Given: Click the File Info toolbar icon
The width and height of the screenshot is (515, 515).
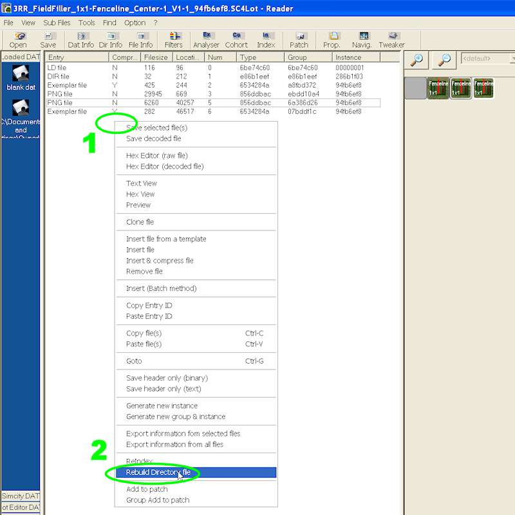Looking at the screenshot, I should [x=140, y=41].
